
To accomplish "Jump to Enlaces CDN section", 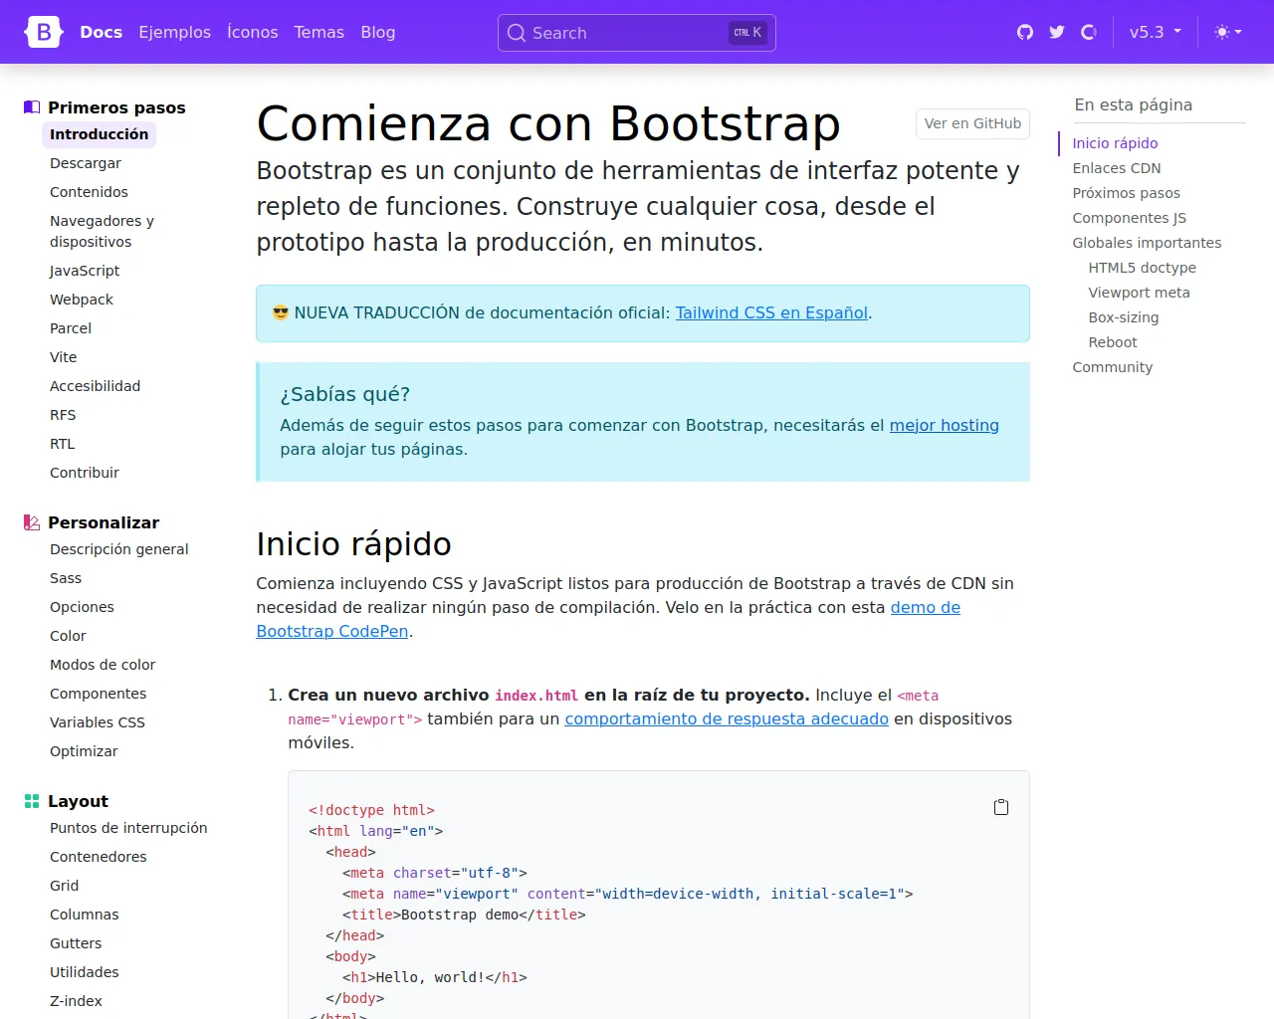I will pos(1116,168).
